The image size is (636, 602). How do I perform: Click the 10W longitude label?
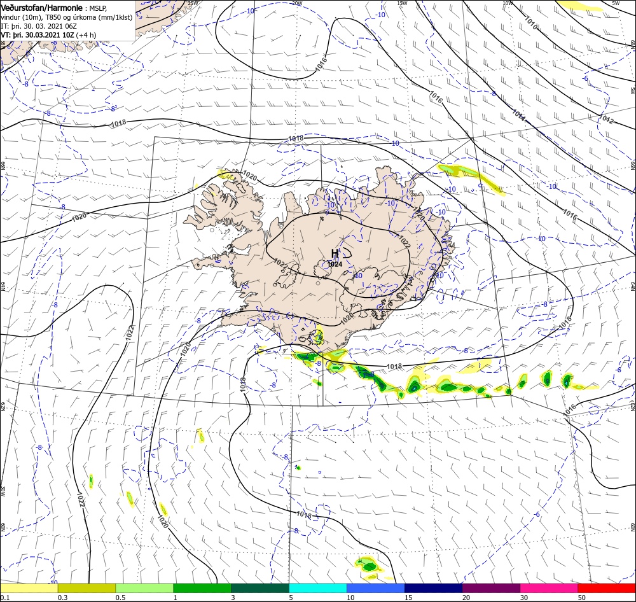click(507, 3)
